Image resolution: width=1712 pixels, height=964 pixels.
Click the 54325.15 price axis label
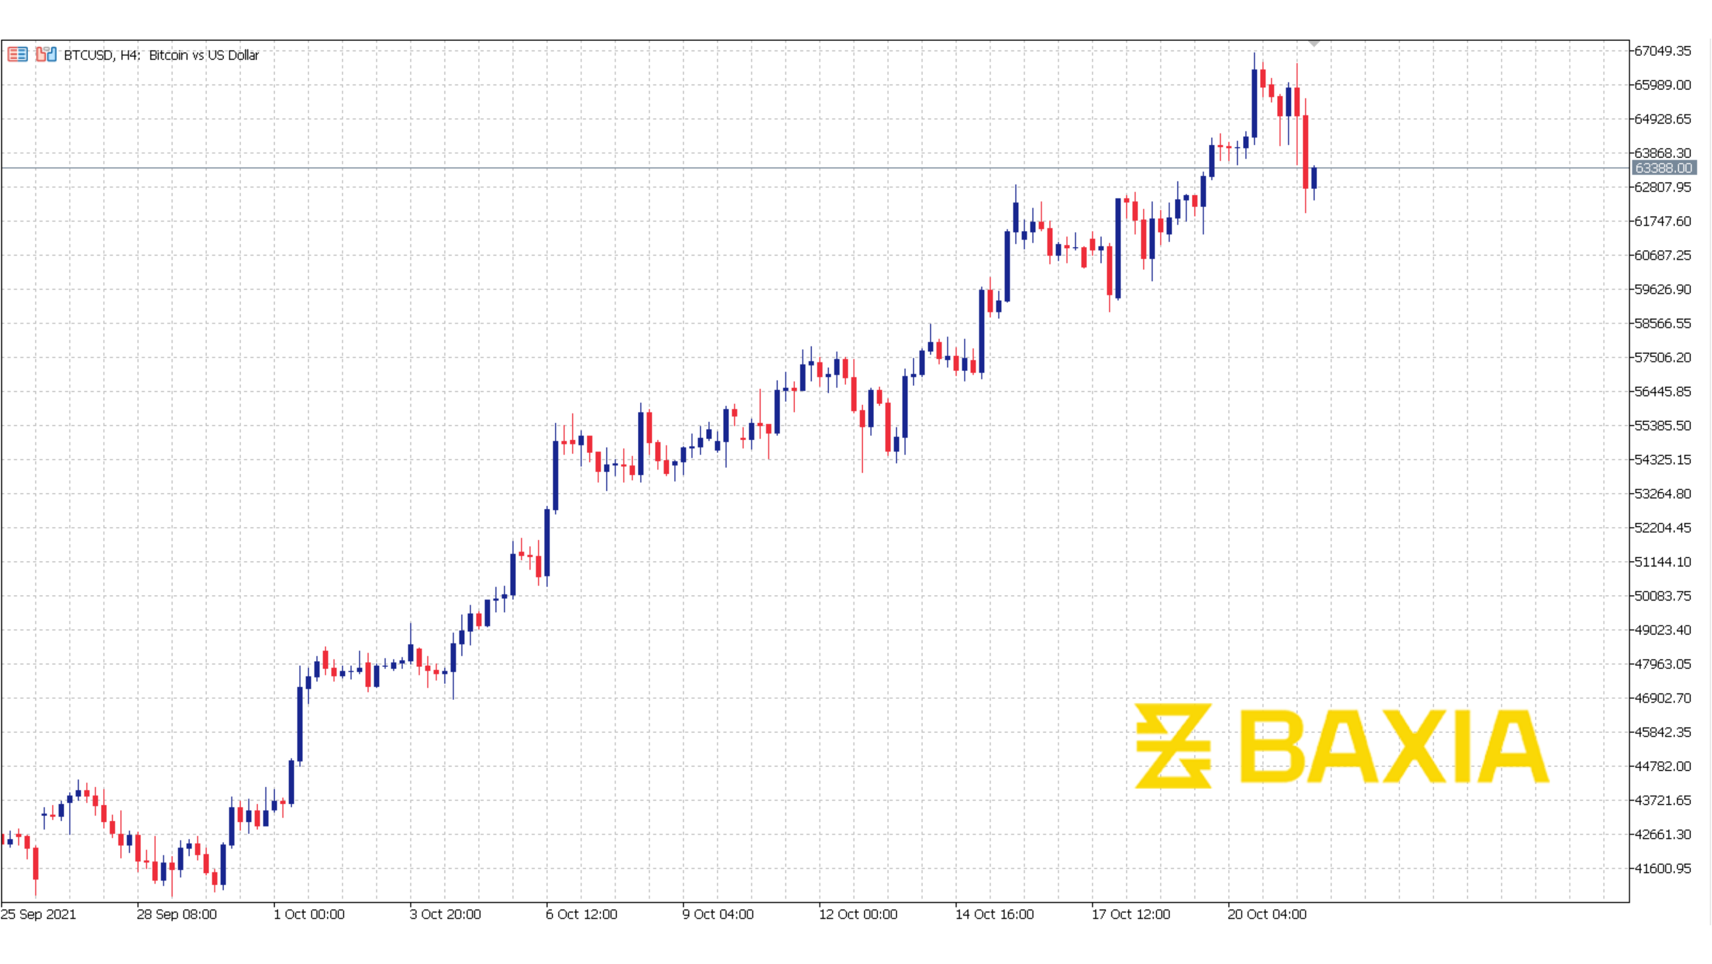1662,460
